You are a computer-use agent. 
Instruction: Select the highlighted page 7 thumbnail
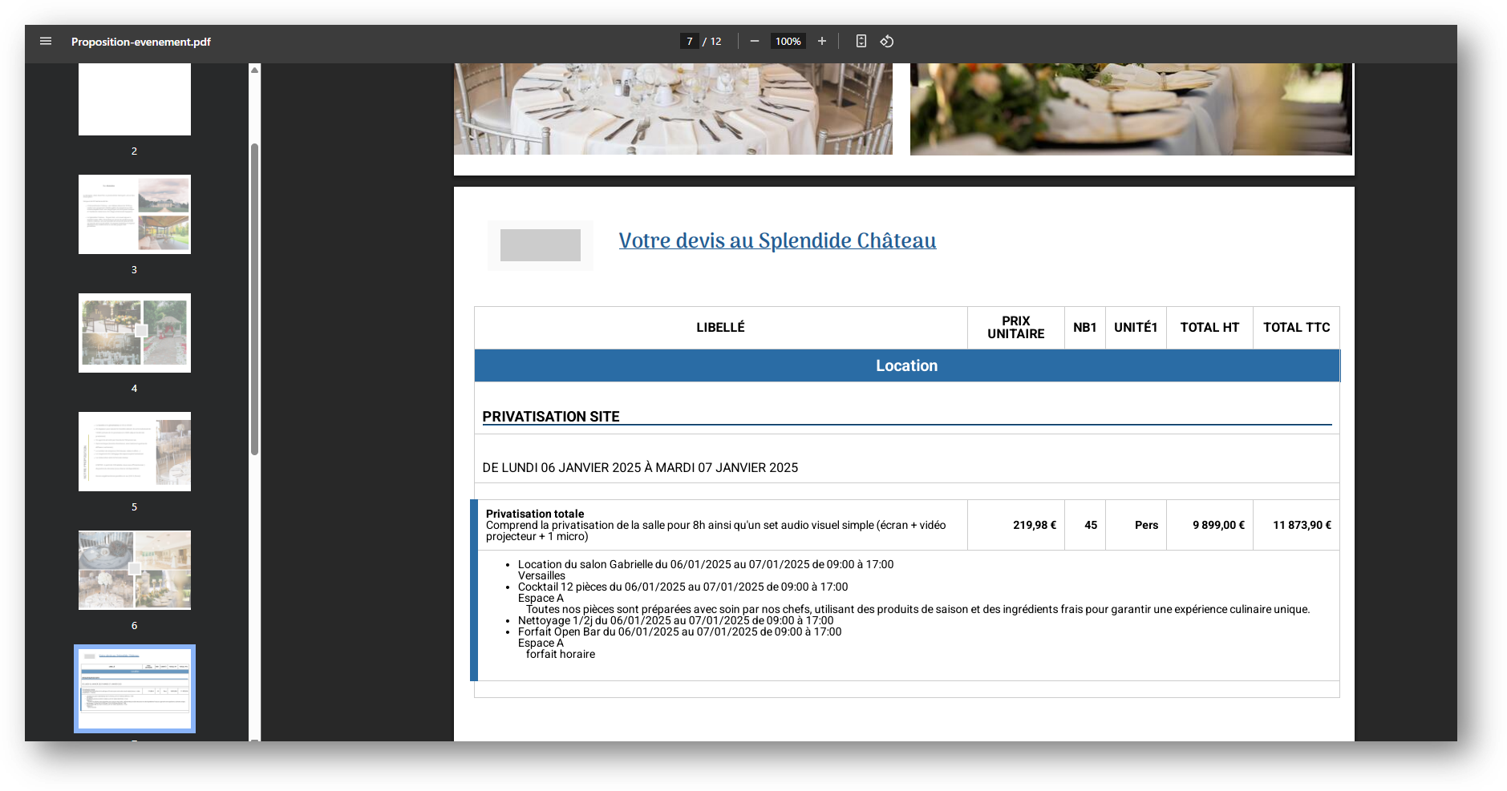[x=135, y=688]
